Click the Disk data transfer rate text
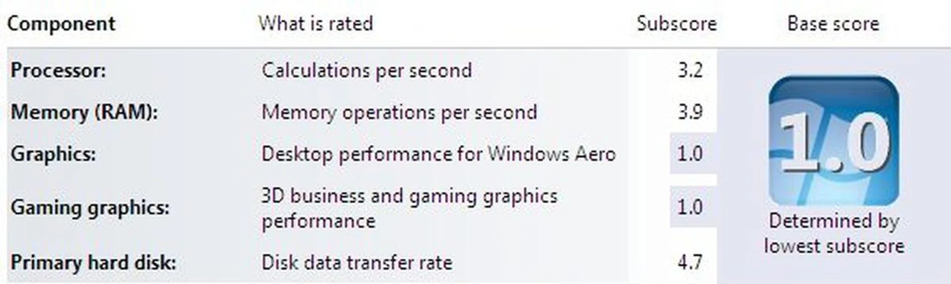The image size is (951, 284). click(357, 262)
